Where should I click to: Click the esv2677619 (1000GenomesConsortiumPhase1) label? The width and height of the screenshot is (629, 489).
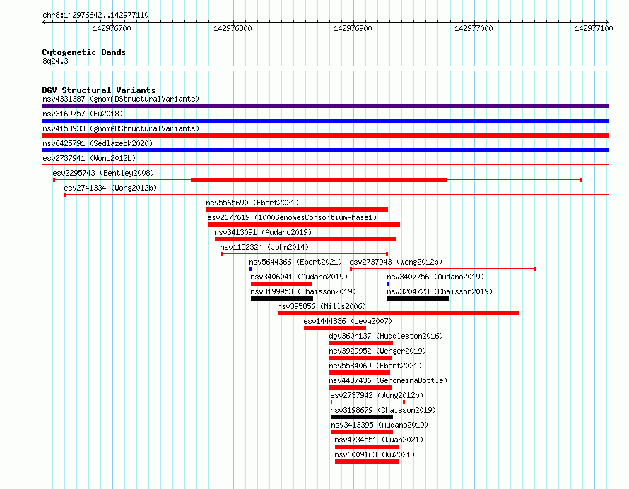[292, 217]
